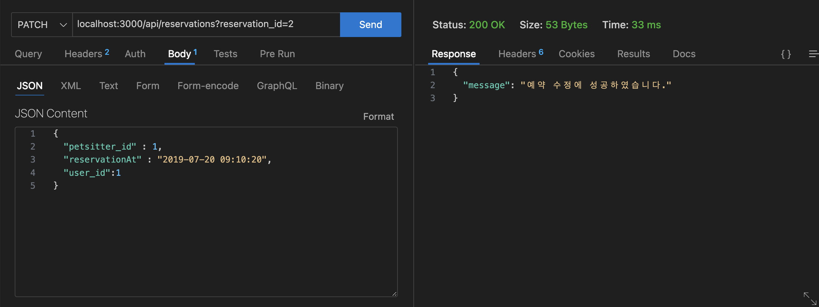Select Text body type
Viewport: 819px width, 307px height.
[x=109, y=85]
